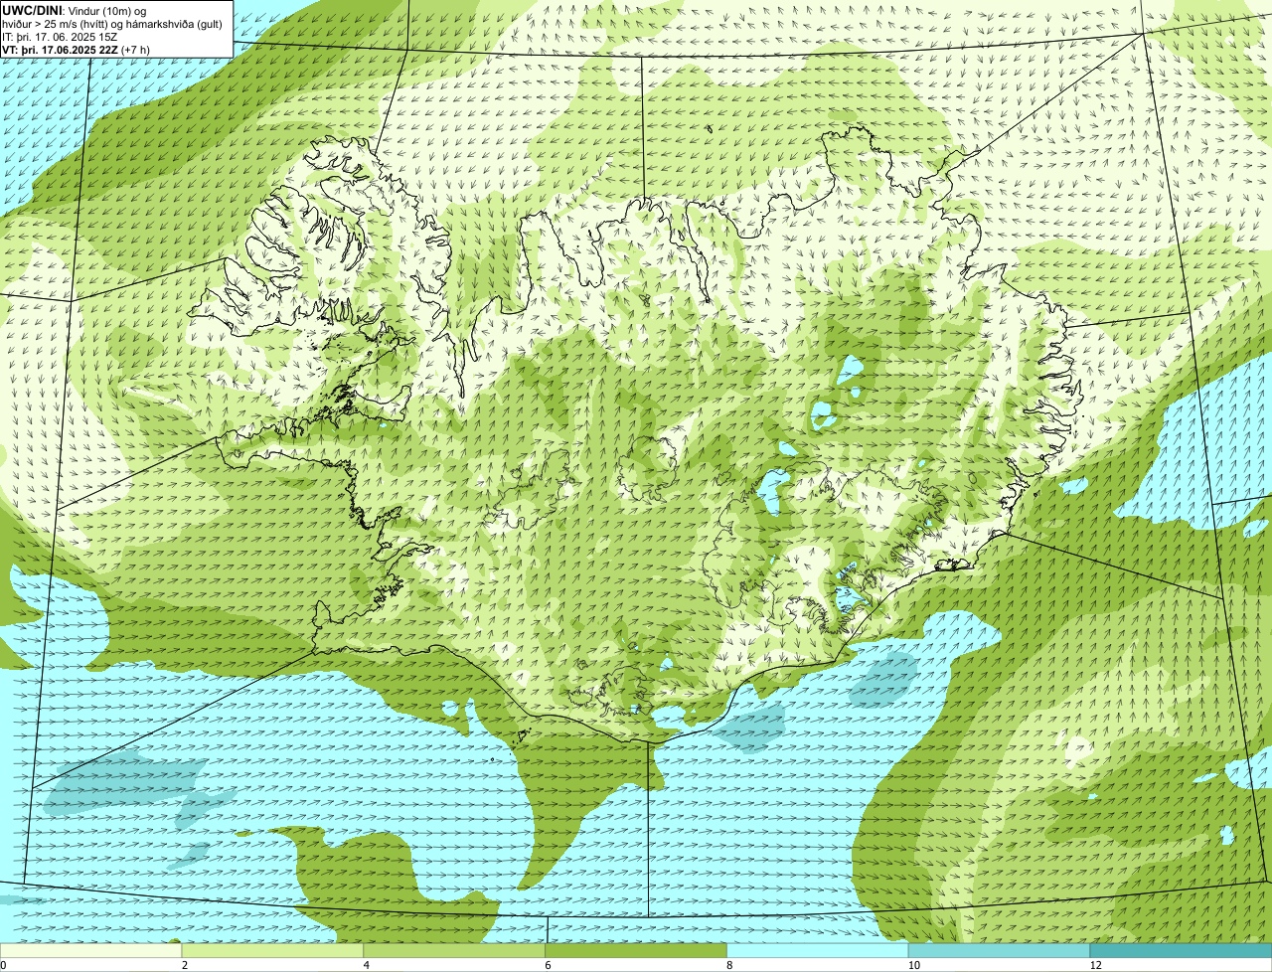
Task: Click the legend scale label "8"
Action: pyautogui.click(x=730, y=965)
